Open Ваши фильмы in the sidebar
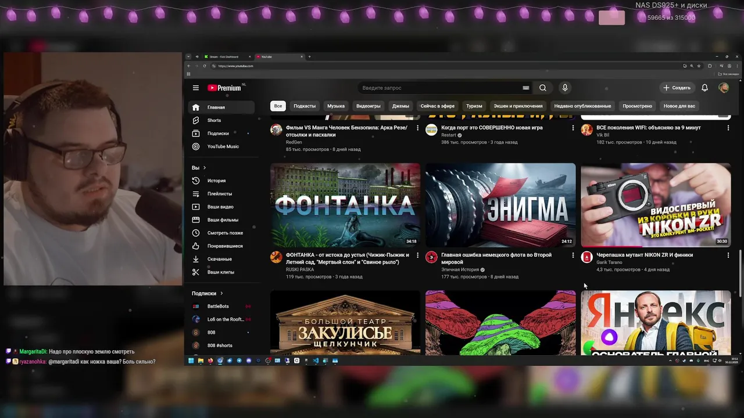The height and width of the screenshot is (418, 744). point(221,220)
